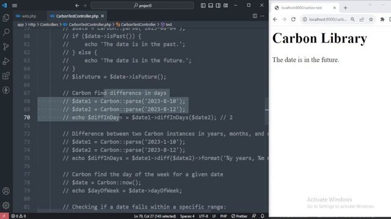Click code line 79 echo $dayOfWeek
The width and height of the screenshot is (391, 219).
coord(122,190)
